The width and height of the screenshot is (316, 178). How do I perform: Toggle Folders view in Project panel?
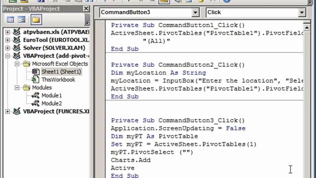[36, 20]
